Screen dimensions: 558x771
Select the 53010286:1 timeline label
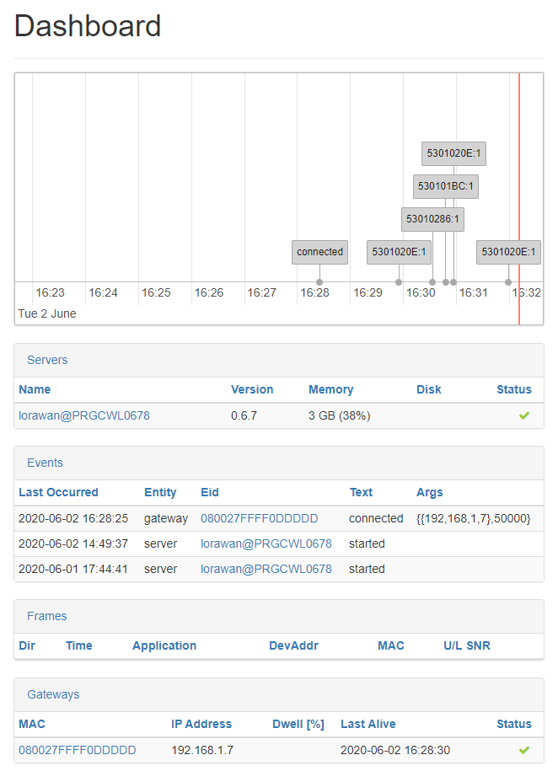coord(432,219)
